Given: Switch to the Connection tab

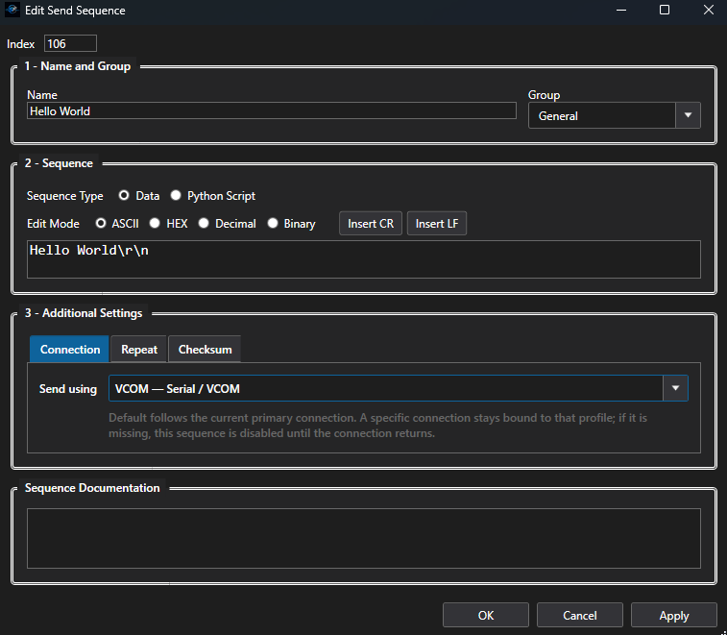Looking at the screenshot, I should (69, 350).
